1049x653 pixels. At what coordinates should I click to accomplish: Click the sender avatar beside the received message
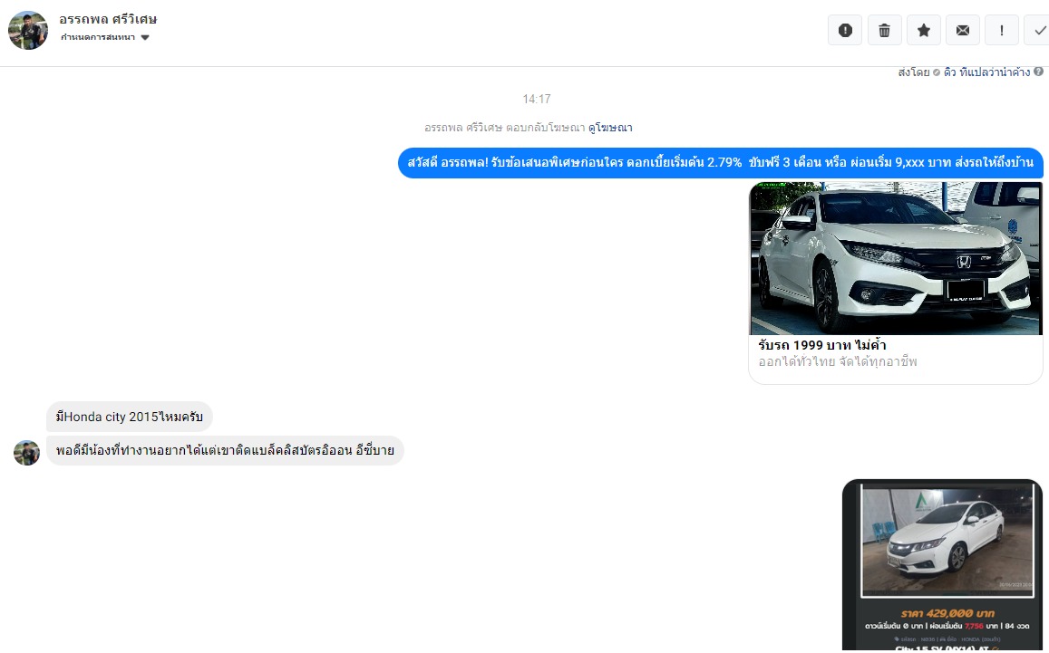[x=27, y=453]
